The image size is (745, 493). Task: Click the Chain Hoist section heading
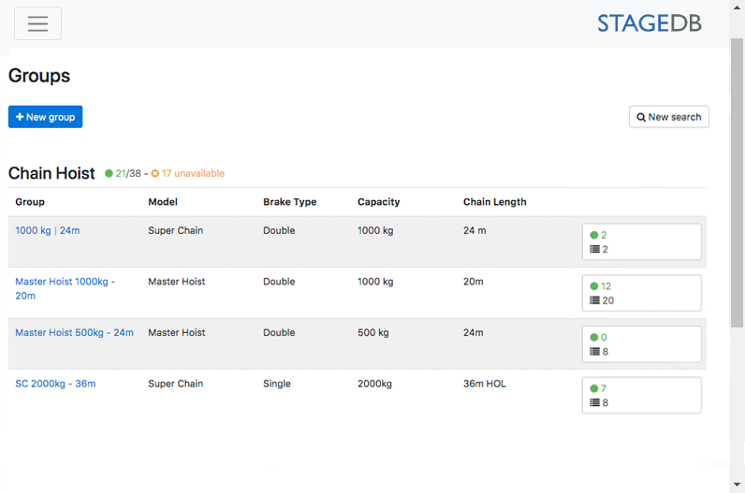tap(51, 173)
